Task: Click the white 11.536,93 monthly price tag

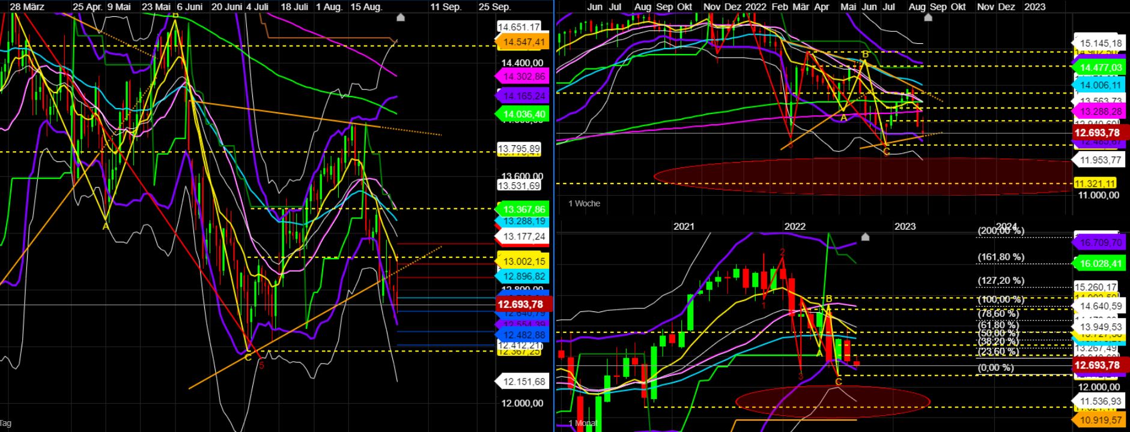Action: pos(1099,401)
